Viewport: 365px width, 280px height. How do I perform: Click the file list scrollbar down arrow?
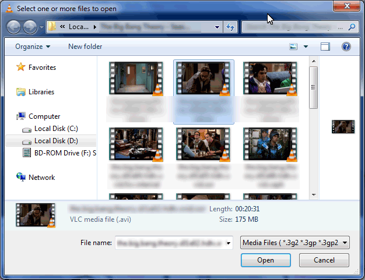pyautogui.click(x=313, y=194)
